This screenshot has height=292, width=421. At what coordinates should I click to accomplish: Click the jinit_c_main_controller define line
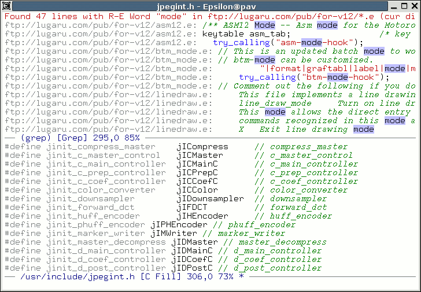click(x=181, y=164)
